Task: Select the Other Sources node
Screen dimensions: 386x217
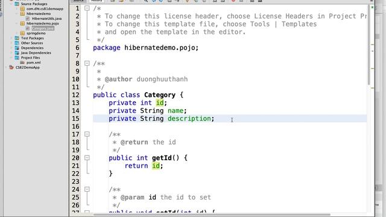Action: [x=32, y=43]
